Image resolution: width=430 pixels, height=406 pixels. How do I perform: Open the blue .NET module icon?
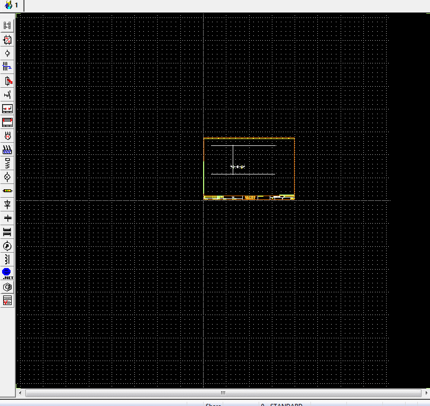tap(7, 274)
